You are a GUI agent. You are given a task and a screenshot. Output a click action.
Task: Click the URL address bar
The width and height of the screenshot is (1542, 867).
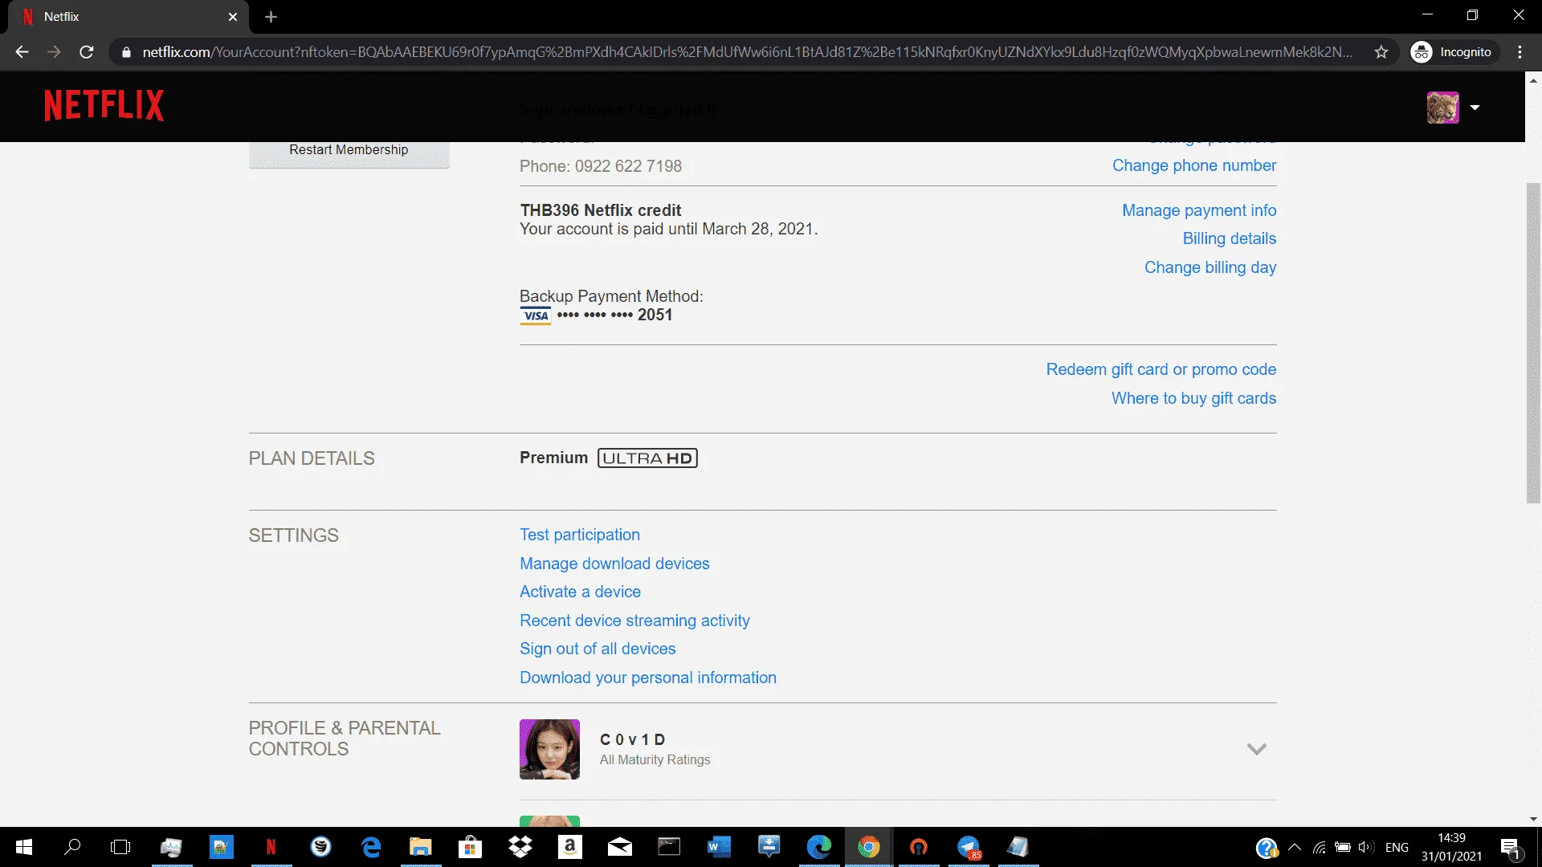pos(747,52)
